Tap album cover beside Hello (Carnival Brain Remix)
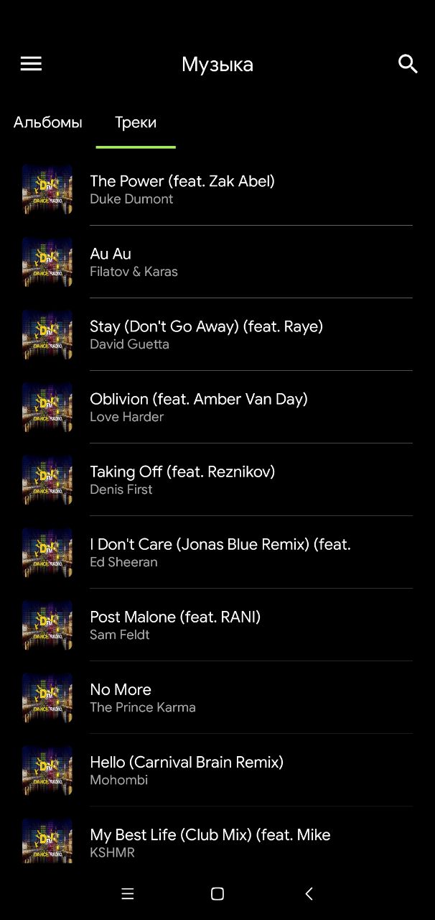This screenshot has height=920, width=435. [47, 770]
